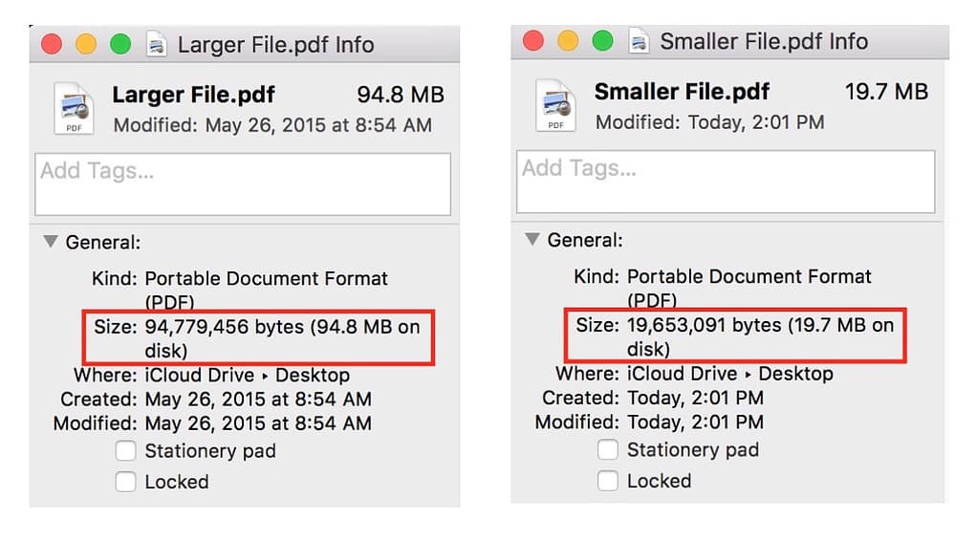Minimize the Larger File.pdf Info window
This screenshot has width=977, height=541.
click(x=86, y=44)
